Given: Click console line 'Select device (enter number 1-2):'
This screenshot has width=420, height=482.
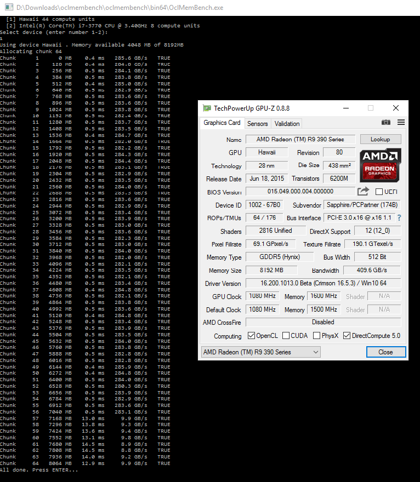Looking at the screenshot, I should 54,32.
